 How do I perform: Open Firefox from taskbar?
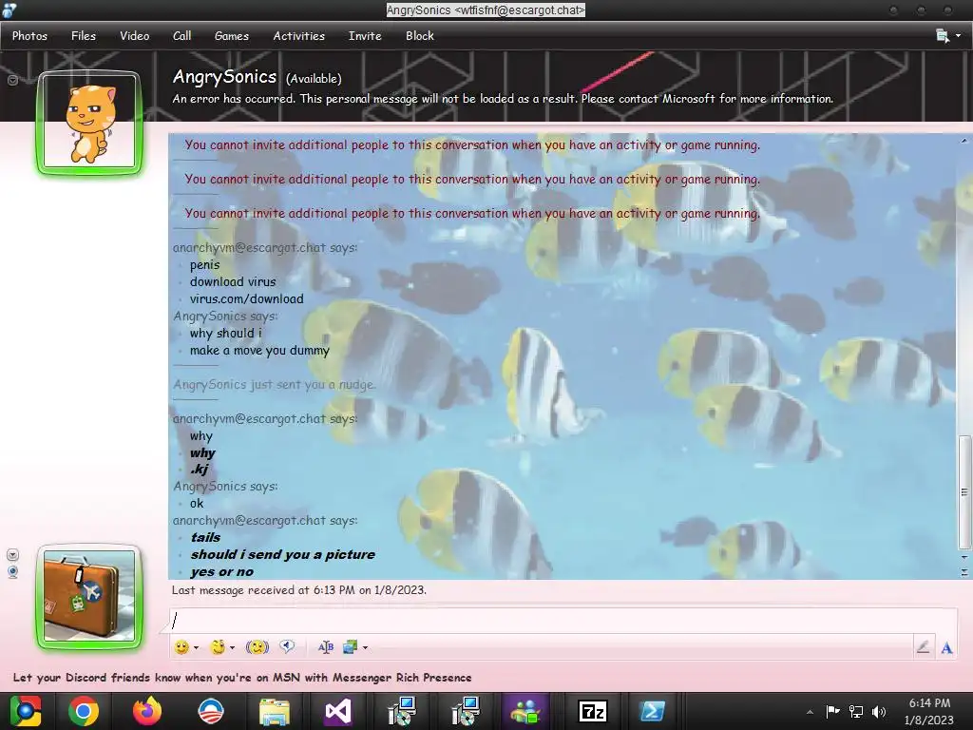(147, 711)
